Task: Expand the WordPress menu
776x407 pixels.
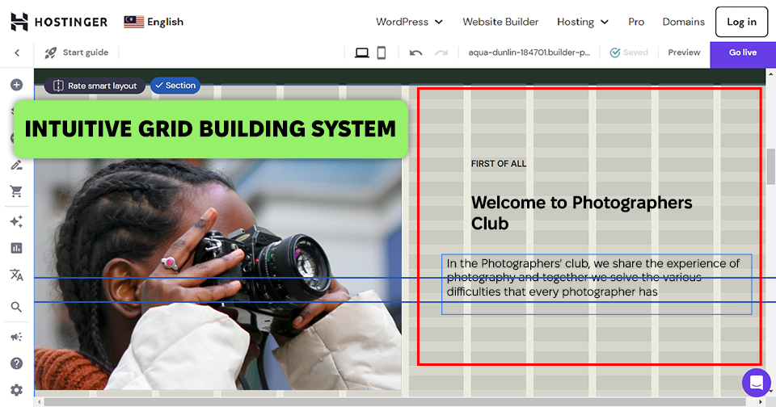Action: pos(409,22)
